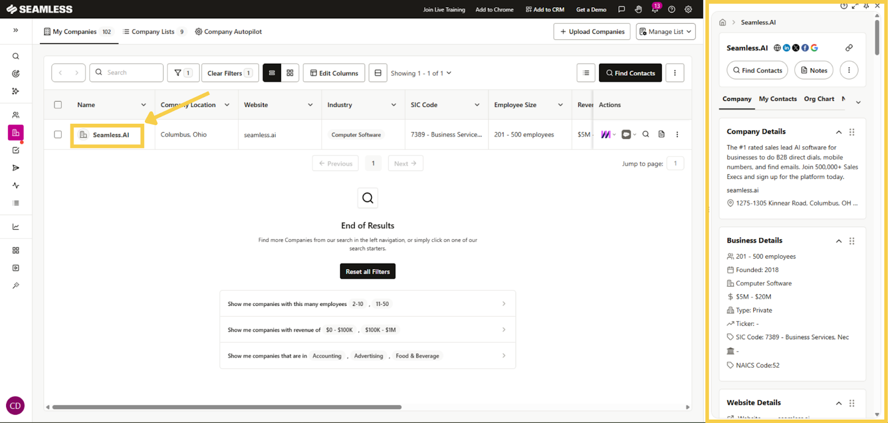Screen dimensions: 888x423
Task: Click the search action in Seamless.AI row
Action: (645, 134)
